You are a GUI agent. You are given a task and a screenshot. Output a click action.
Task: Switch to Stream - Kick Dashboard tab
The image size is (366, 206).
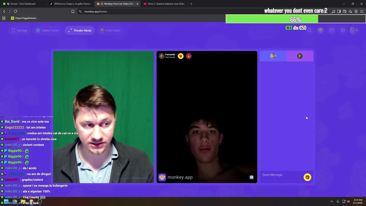(23, 4)
